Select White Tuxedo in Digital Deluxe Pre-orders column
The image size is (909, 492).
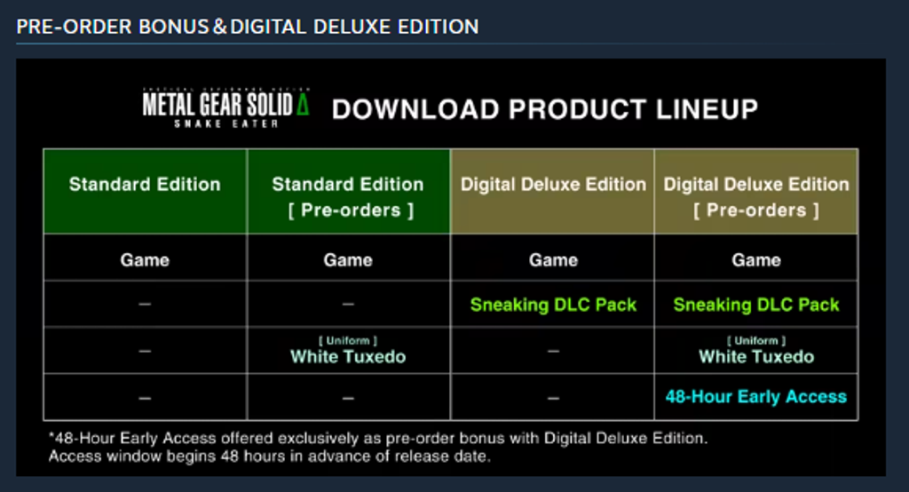[756, 356]
